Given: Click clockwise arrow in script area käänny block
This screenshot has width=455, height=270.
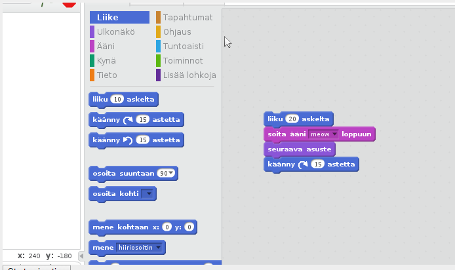Looking at the screenshot, I should pos(303,164).
